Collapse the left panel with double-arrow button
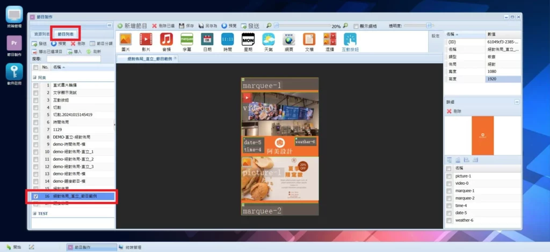Image resolution: width=550 pixels, height=252 pixels. [x=110, y=25]
